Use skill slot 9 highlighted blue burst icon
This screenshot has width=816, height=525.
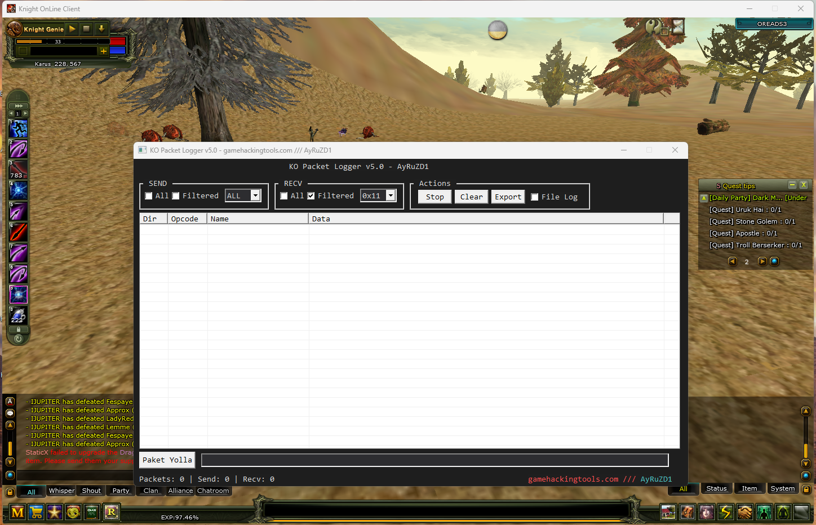[19, 295]
